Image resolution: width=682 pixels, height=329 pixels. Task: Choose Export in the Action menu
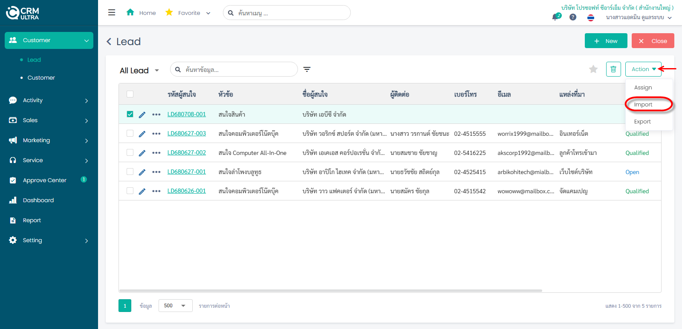pyautogui.click(x=642, y=122)
